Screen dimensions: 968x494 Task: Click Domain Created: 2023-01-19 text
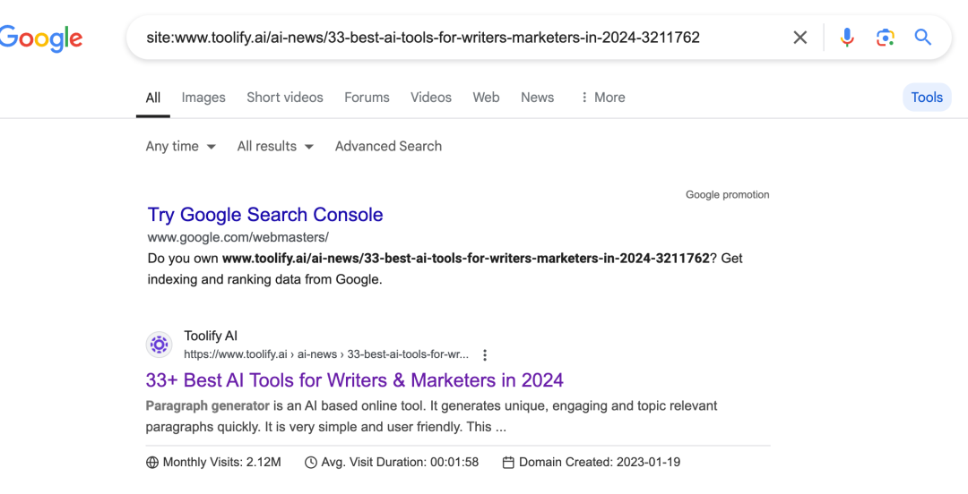click(x=600, y=463)
